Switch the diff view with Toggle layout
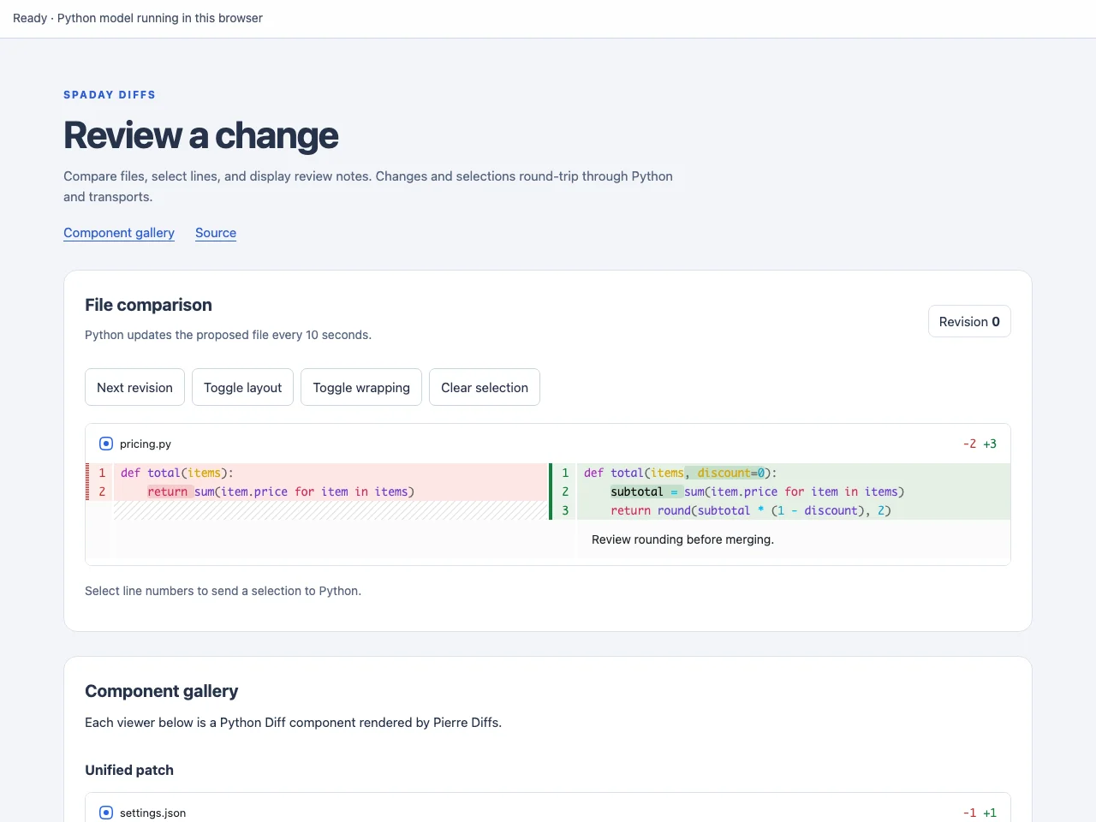The width and height of the screenshot is (1096, 822). coord(242,387)
